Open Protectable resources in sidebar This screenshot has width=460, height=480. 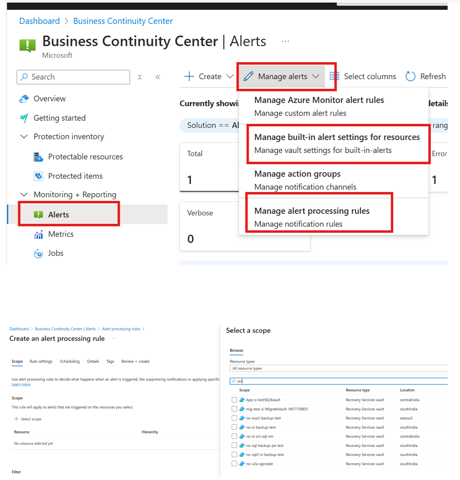pos(85,157)
